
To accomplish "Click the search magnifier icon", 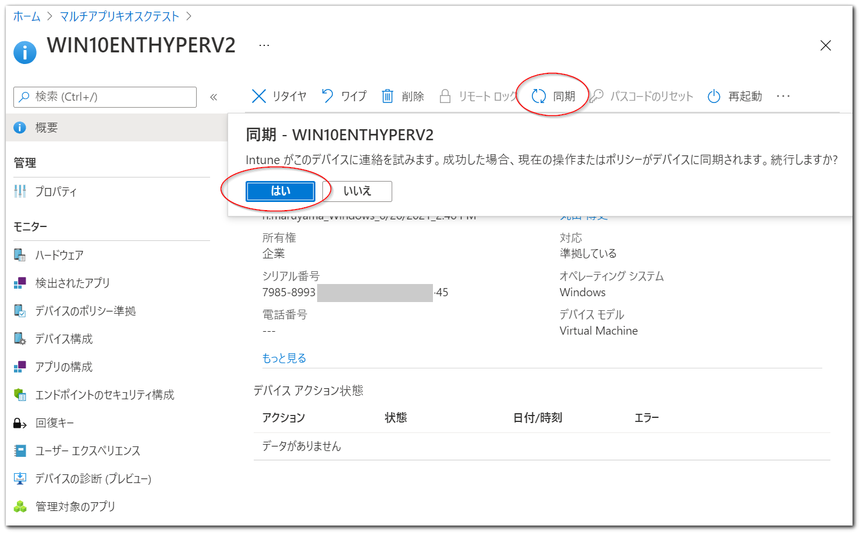I will tap(24, 97).
